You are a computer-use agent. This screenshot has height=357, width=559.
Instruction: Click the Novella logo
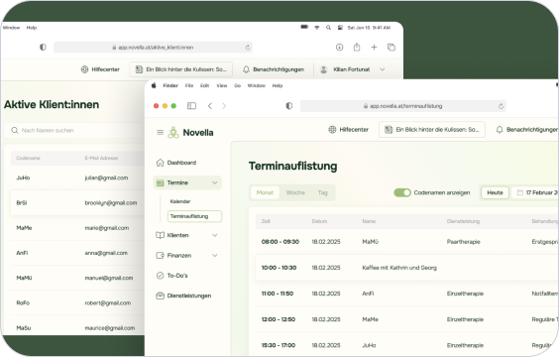[x=190, y=132]
